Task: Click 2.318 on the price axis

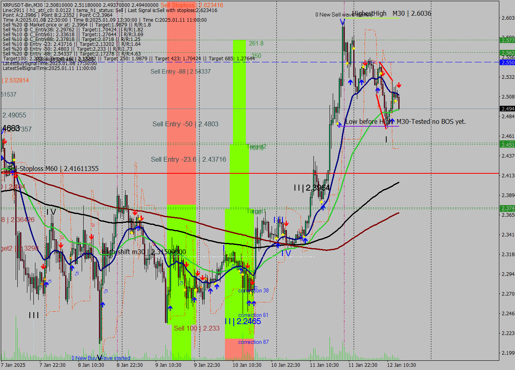Action: (x=508, y=254)
